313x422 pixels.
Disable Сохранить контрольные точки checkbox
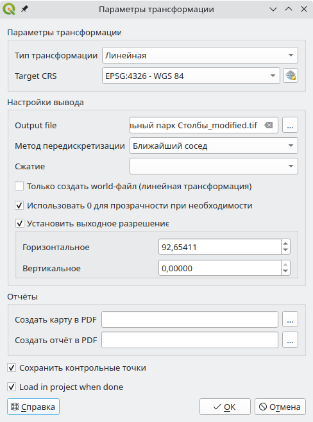[12, 367]
